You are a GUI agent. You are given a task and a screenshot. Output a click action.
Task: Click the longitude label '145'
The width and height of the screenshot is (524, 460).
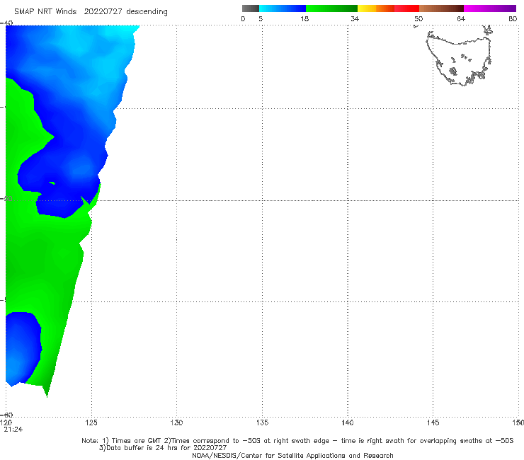click(433, 423)
